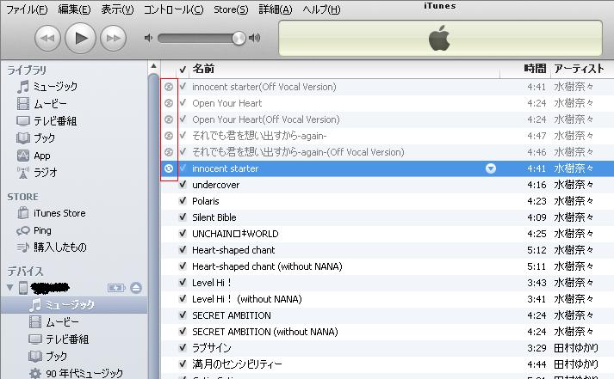The width and height of the screenshot is (614, 379).
Task: Open the 編集(E) menu
Action: click(74, 9)
